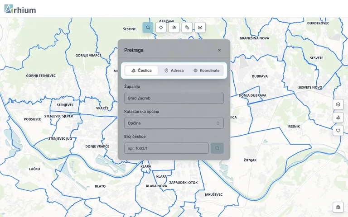This screenshot has width=348, height=217.
Task: Select the LUČKO map label
Action: tap(34, 169)
